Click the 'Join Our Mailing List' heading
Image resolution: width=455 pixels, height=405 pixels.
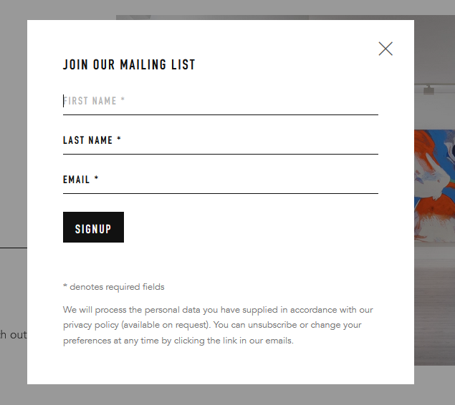[x=129, y=65]
